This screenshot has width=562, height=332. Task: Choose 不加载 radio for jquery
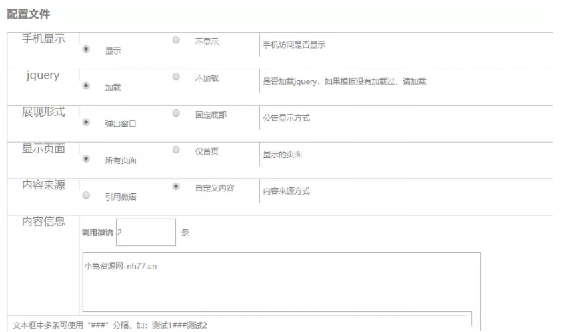[x=176, y=77]
